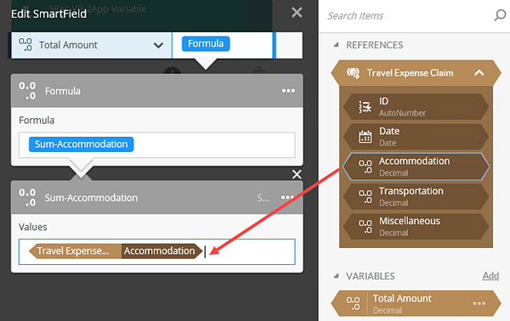This screenshot has height=321, width=510.
Task: Close the Sum-Accommodation block with X
Action: click(x=297, y=174)
